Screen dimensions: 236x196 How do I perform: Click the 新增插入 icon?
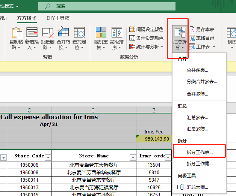[x=32, y=32]
